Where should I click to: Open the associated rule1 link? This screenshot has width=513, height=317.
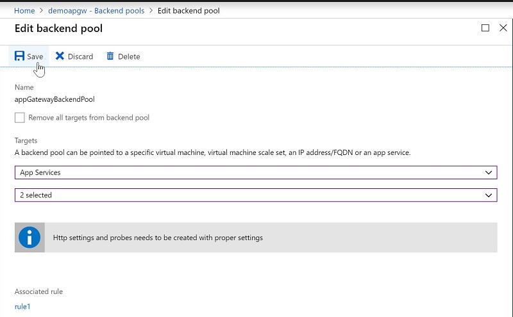coord(22,307)
